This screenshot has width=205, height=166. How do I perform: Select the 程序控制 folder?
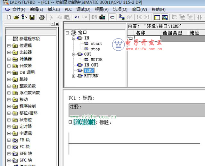[28, 106]
